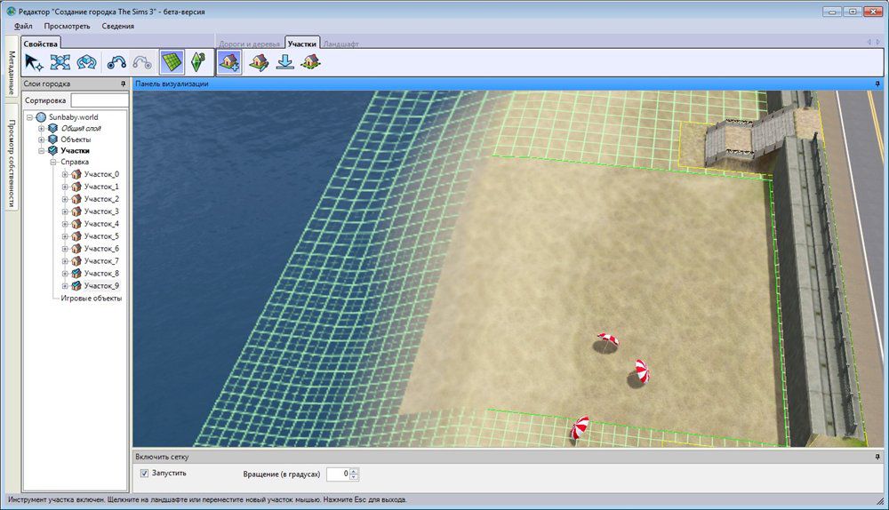Select Участок_5 in the layer tree

(x=100, y=236)
